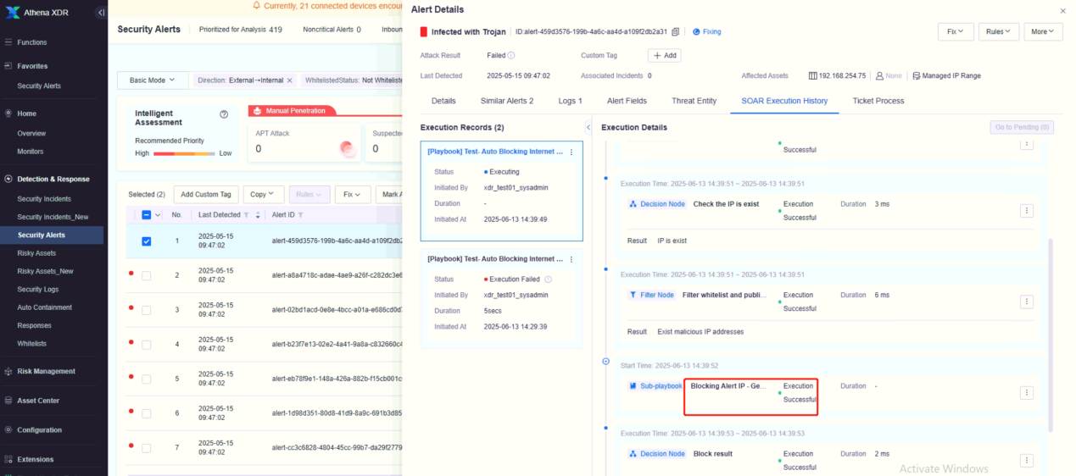This screenshot has height=476, width=1076.
Task: Open Auto Containment in sidebar
Action: click(x=44, y=307)
